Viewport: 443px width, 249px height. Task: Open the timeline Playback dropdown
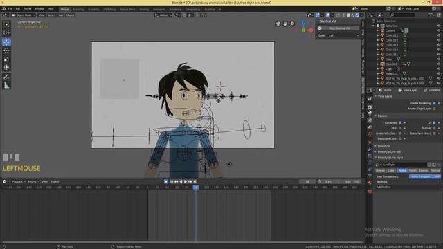19,181
